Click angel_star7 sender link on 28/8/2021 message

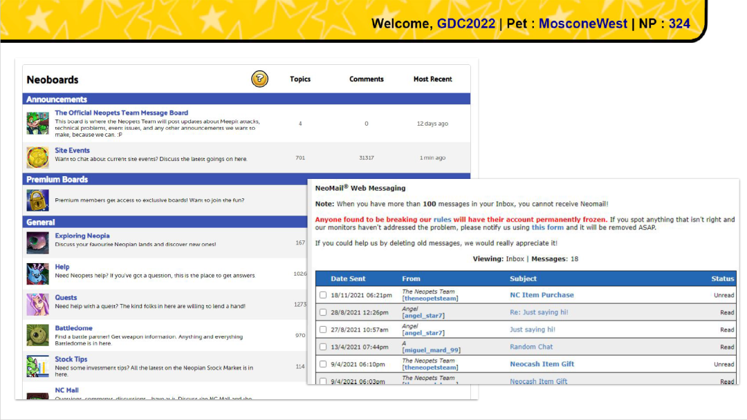[x=423, y=316]
